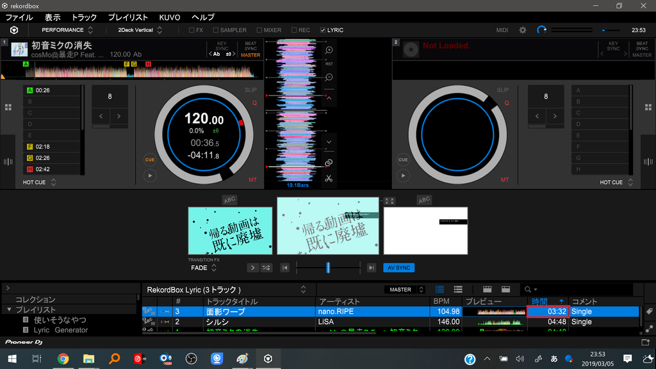Click deck 1 beat jump right arrow
The width and height of the screenshot is (656, 369).
tap(119, 117)
